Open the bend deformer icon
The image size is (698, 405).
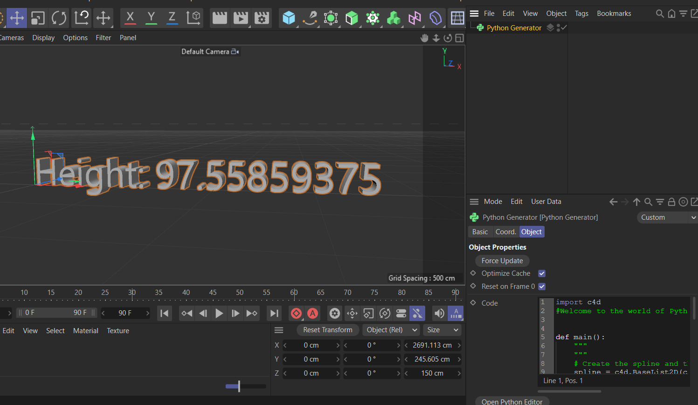(x=435, y=18)
